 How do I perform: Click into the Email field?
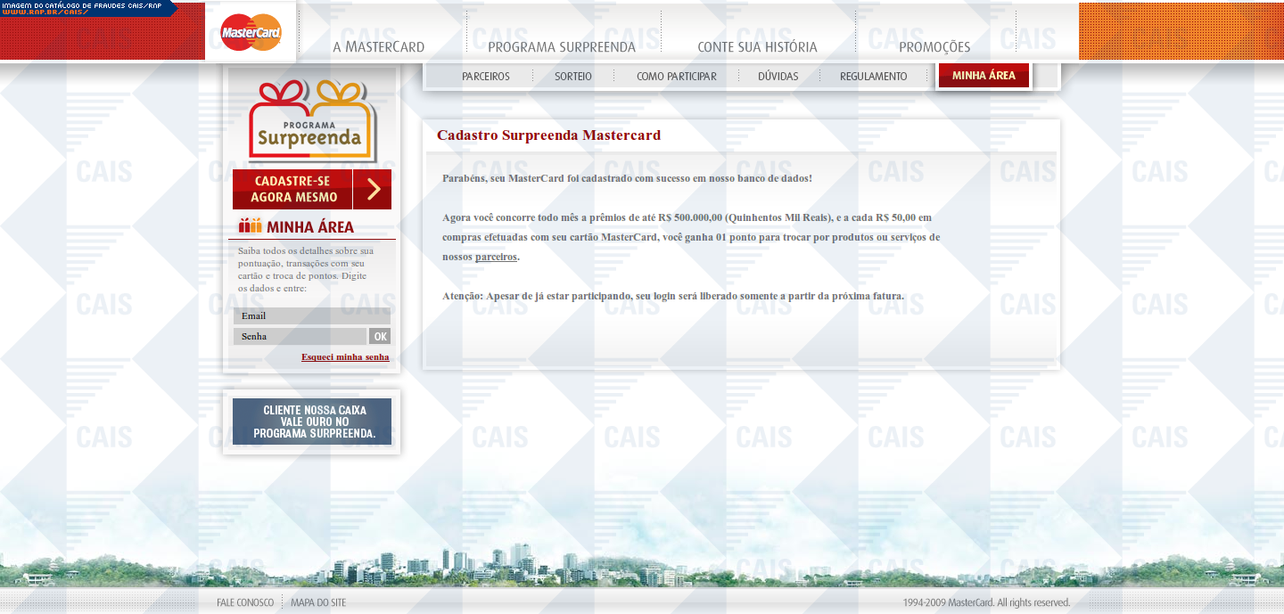[311, 316]
